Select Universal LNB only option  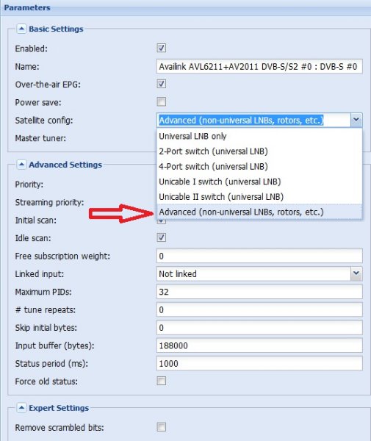(259, 136)
